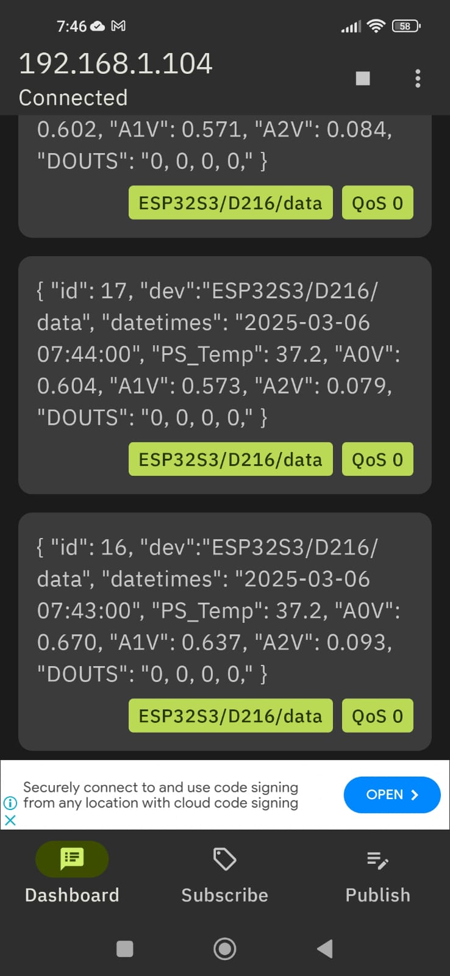This screenshot has width=450, height=976.
Task: Select the message card with id 16
Action: (225, 631)
